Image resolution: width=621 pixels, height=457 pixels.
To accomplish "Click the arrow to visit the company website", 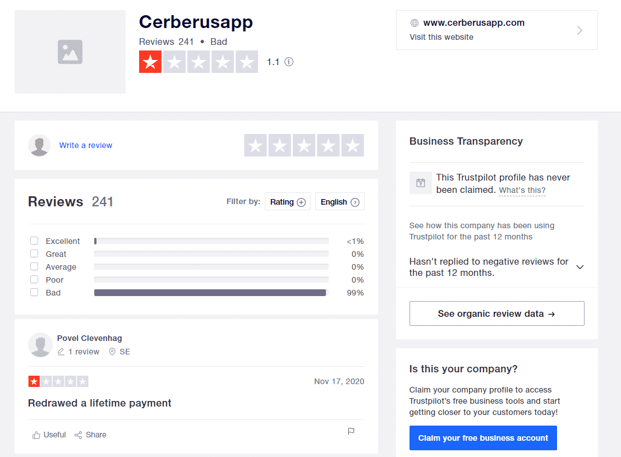I will 579,31.
